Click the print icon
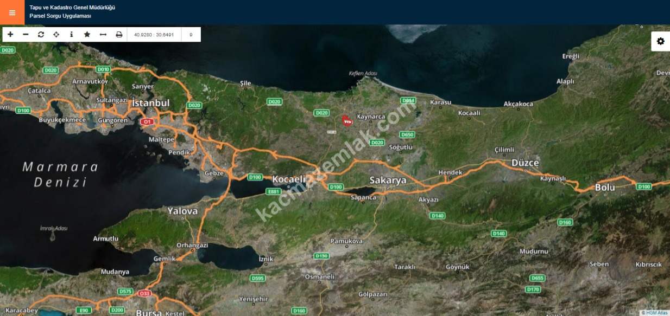 (x=119, y=34)
